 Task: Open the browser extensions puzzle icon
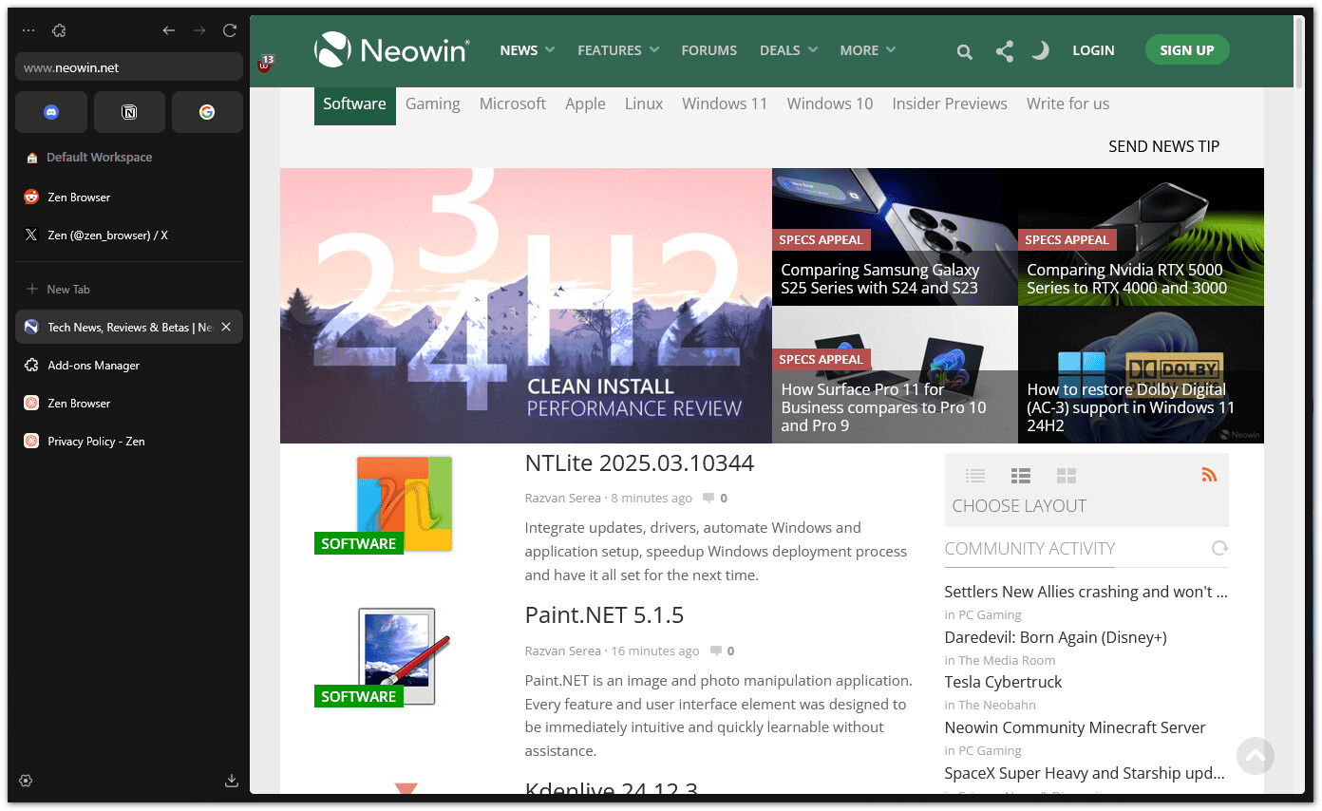[58, 29]
